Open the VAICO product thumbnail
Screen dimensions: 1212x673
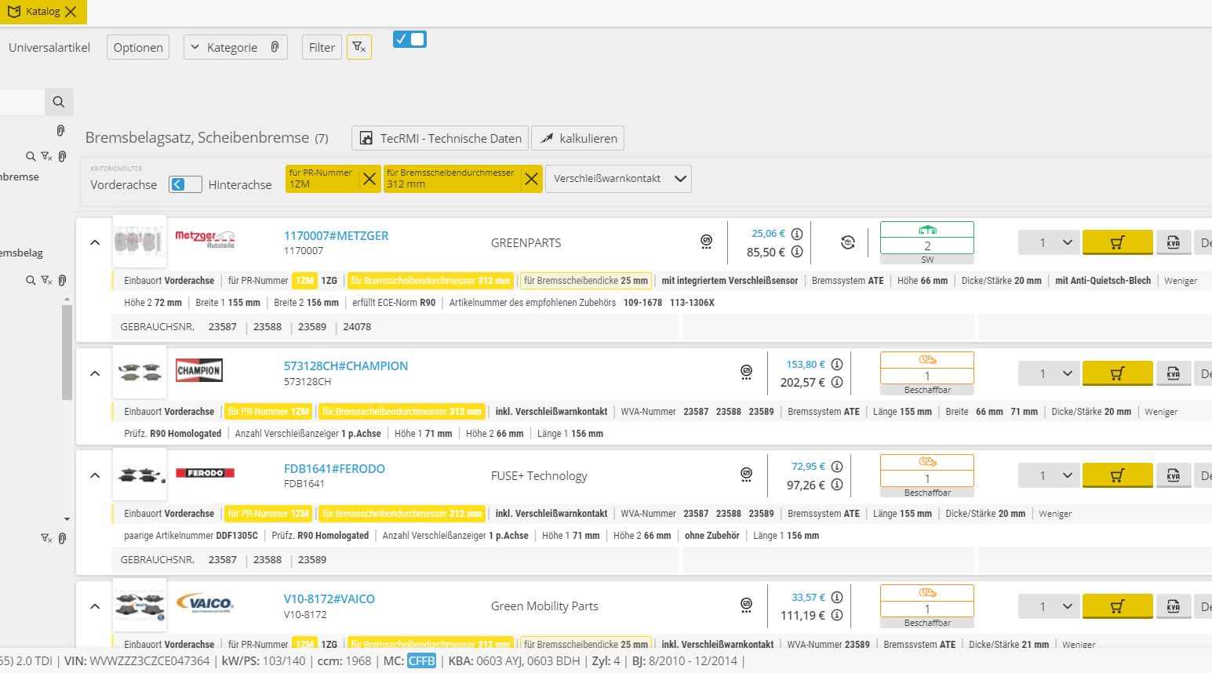pos(140,605)
